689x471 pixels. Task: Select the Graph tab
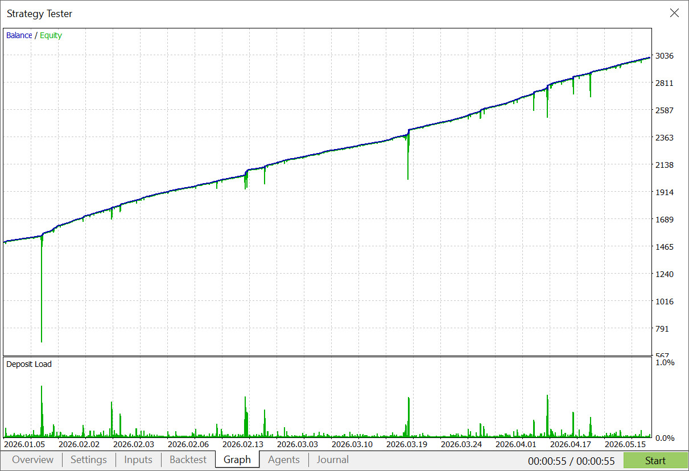(237, 460)
